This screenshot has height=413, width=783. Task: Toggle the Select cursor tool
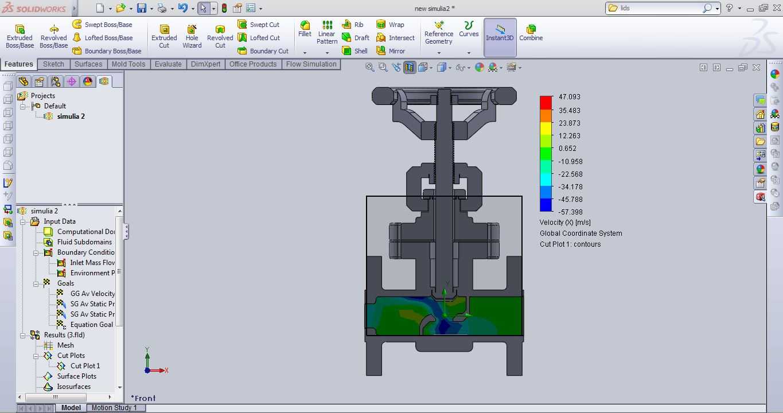[203, 8]
